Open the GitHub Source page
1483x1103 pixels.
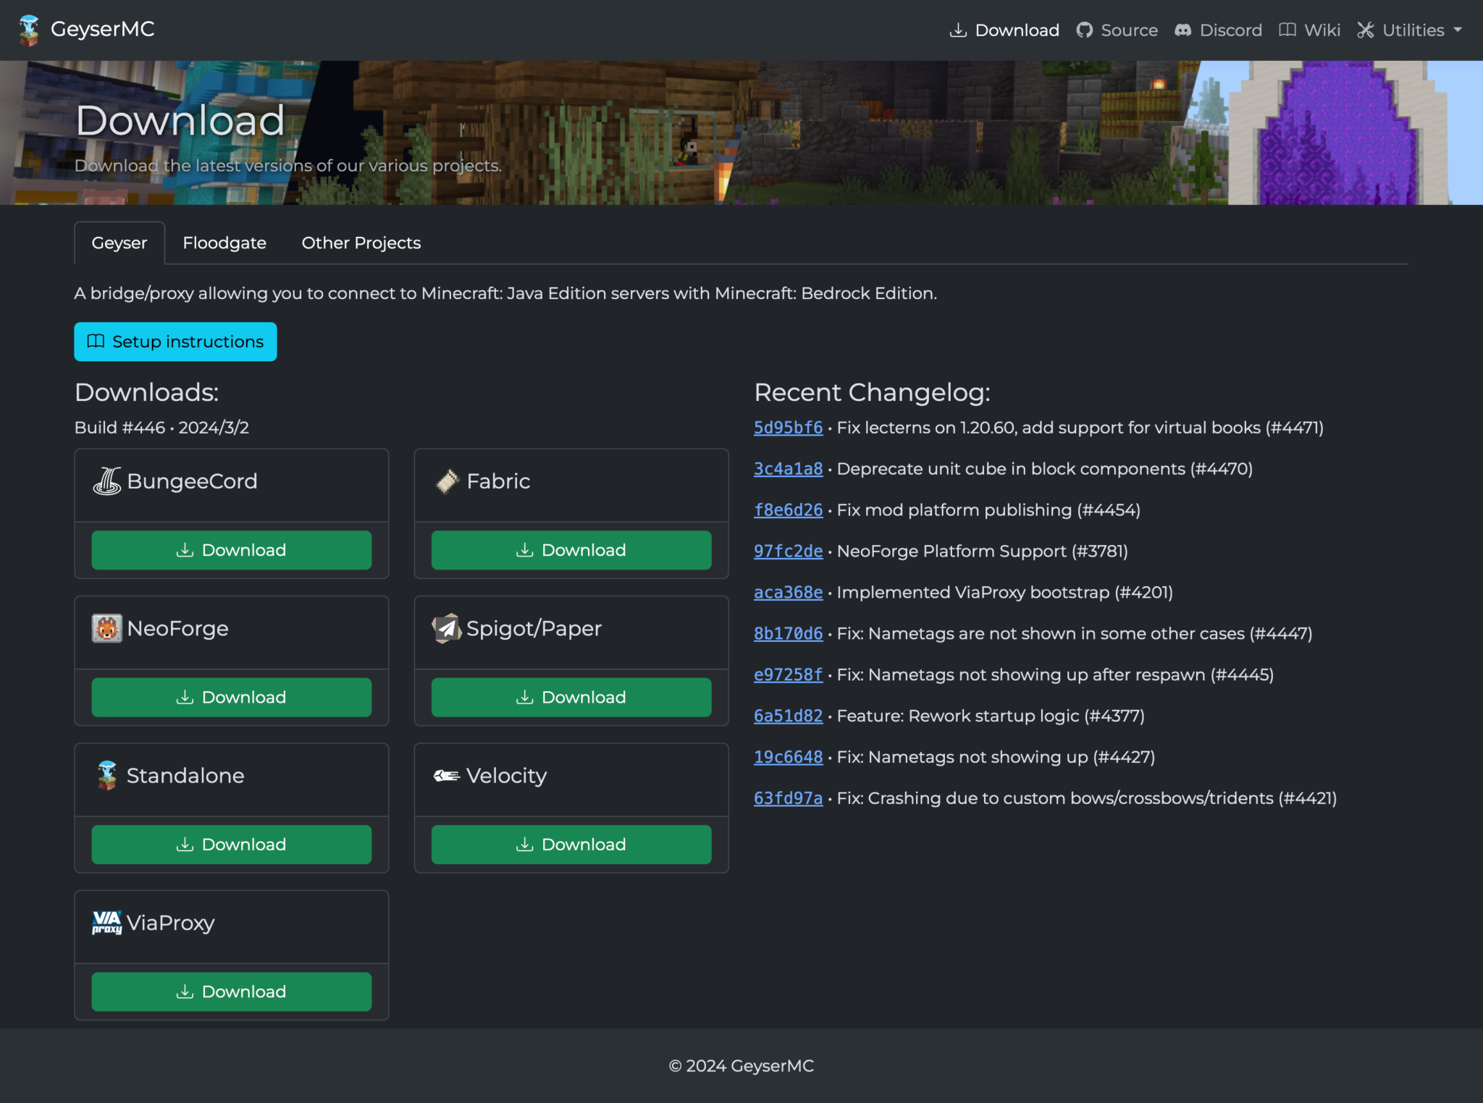pyautogui.click(x=1116, y=30)
